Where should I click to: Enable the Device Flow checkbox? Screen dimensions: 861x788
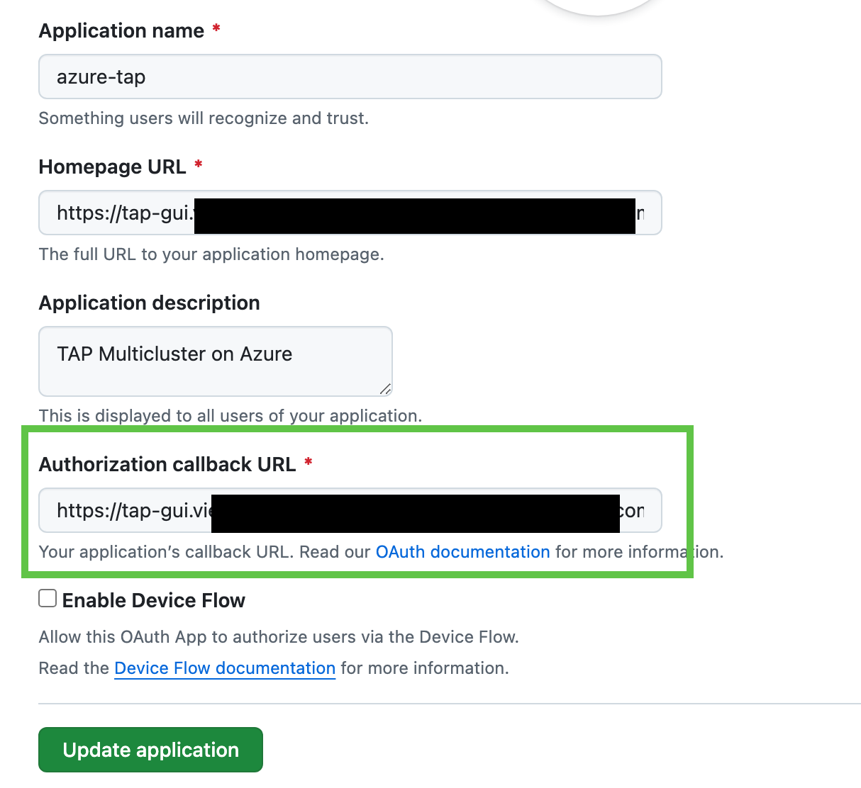tap(48, 599)
